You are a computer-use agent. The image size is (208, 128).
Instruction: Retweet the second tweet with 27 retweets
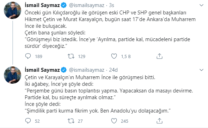(x=71, y=121)
